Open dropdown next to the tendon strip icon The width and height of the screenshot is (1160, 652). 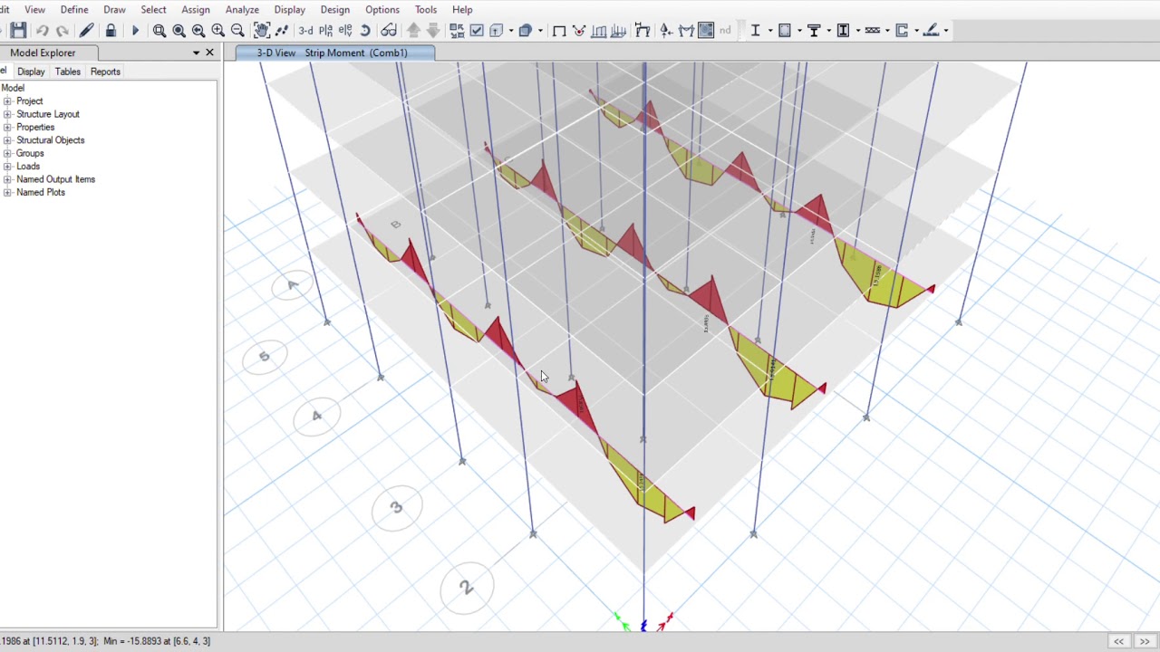tap(887, 30)
